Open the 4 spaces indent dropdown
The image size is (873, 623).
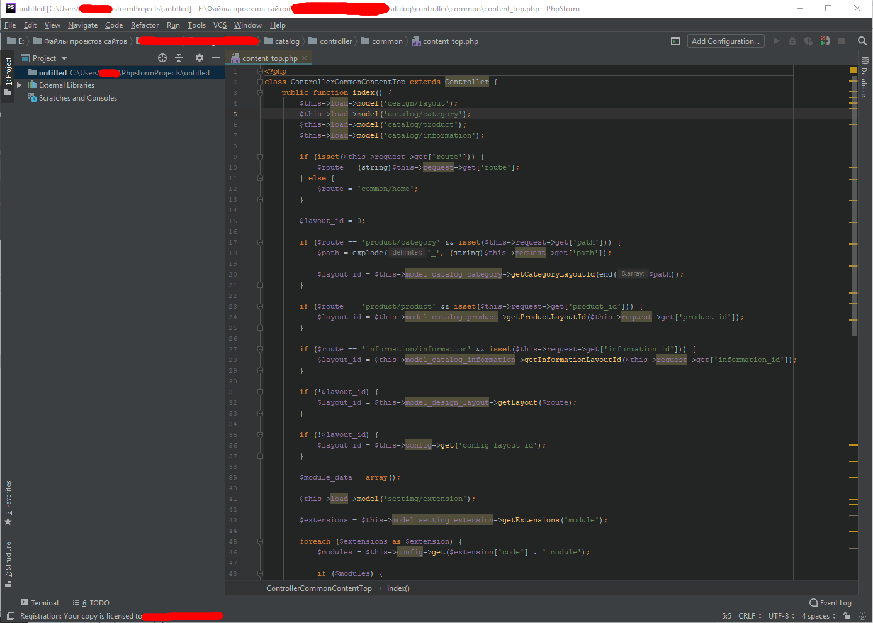click(x=819, y=616)
